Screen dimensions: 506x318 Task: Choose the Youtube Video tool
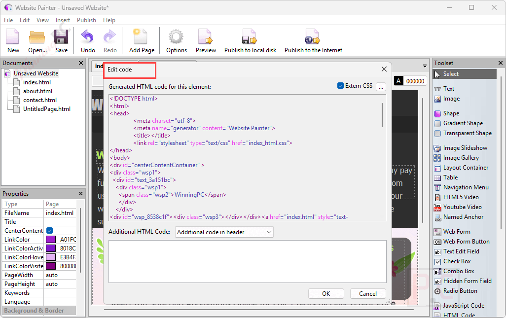[458, 207]
